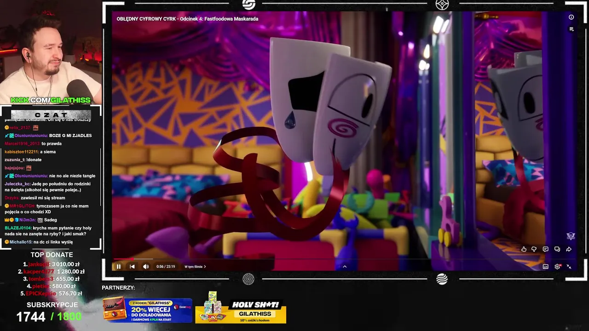Click the SUBSKRYPCJE label

52,305
